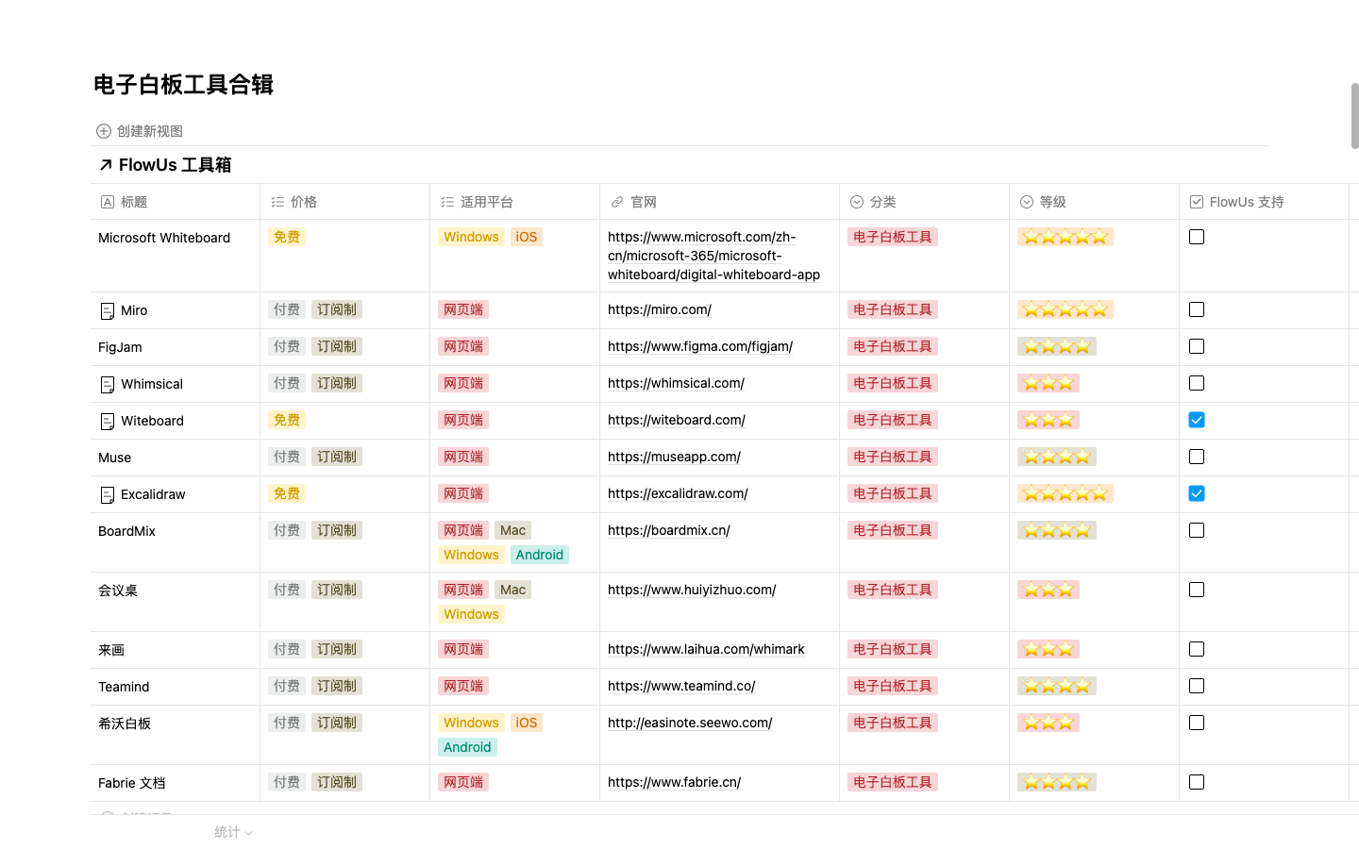Click the link icon in 官网 header
This screenshot has height=849, width=1359.
[617, 202]
